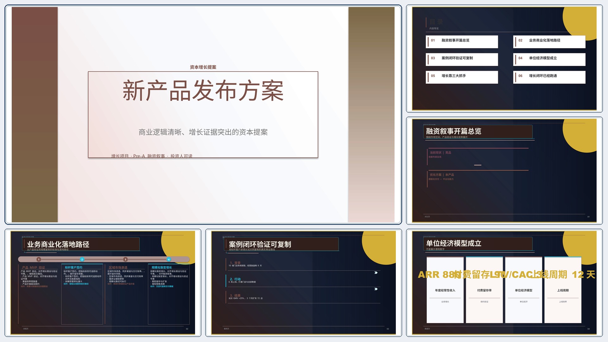The width and height of the screenshot is (608, 342).
Task: Click timeline step marker 1 on roadmap slide
Action: 39,259
